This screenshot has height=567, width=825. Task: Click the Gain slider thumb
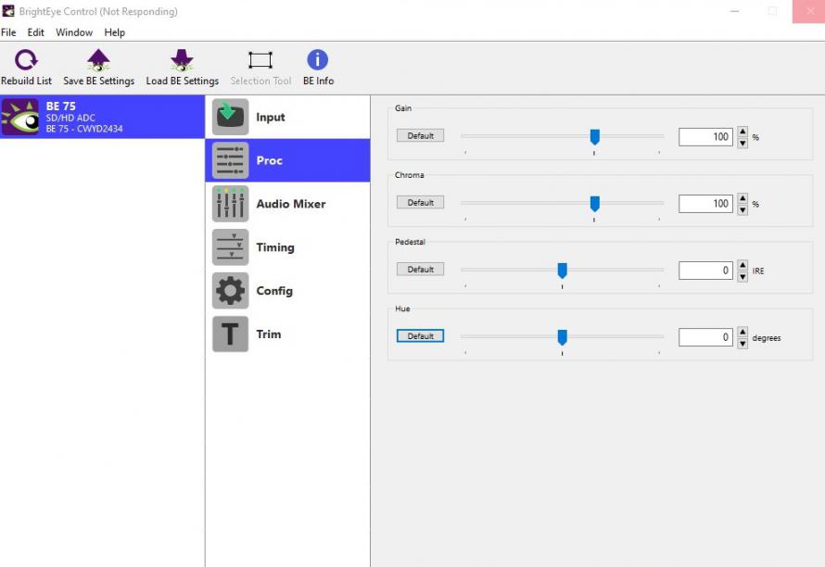tap(594, 137)
